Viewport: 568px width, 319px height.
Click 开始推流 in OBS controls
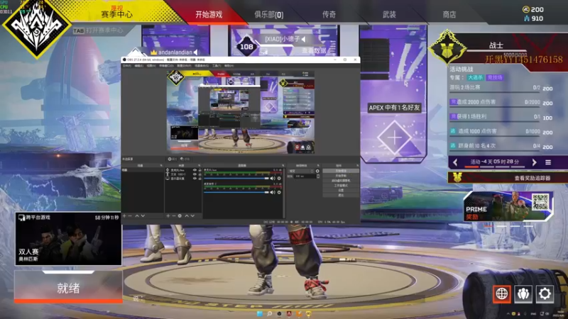pyautogui.click(x=341, y=171)
